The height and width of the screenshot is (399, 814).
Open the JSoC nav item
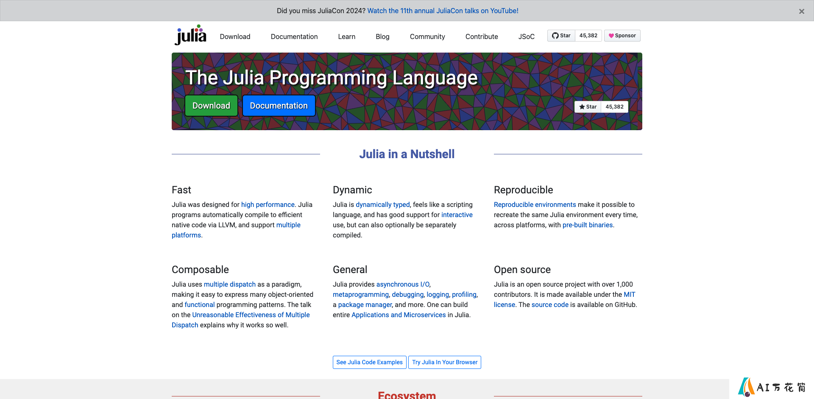[x=526, y=36]
